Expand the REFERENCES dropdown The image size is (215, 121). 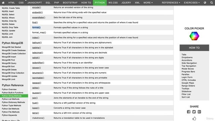(x=171, y=3)
